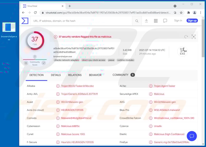Click the community score downvote X
The image size is (206, 147).
(26, 63)
